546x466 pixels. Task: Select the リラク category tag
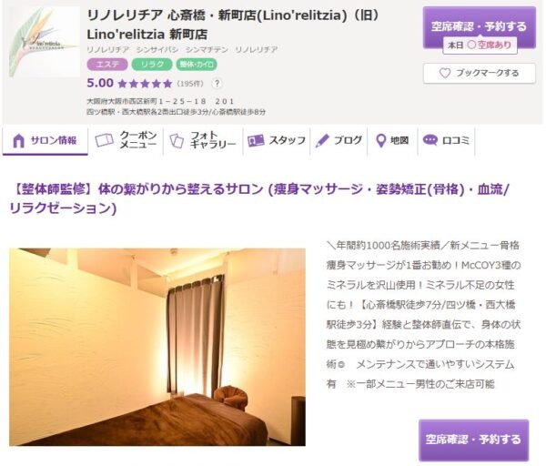tap(152, 65)
